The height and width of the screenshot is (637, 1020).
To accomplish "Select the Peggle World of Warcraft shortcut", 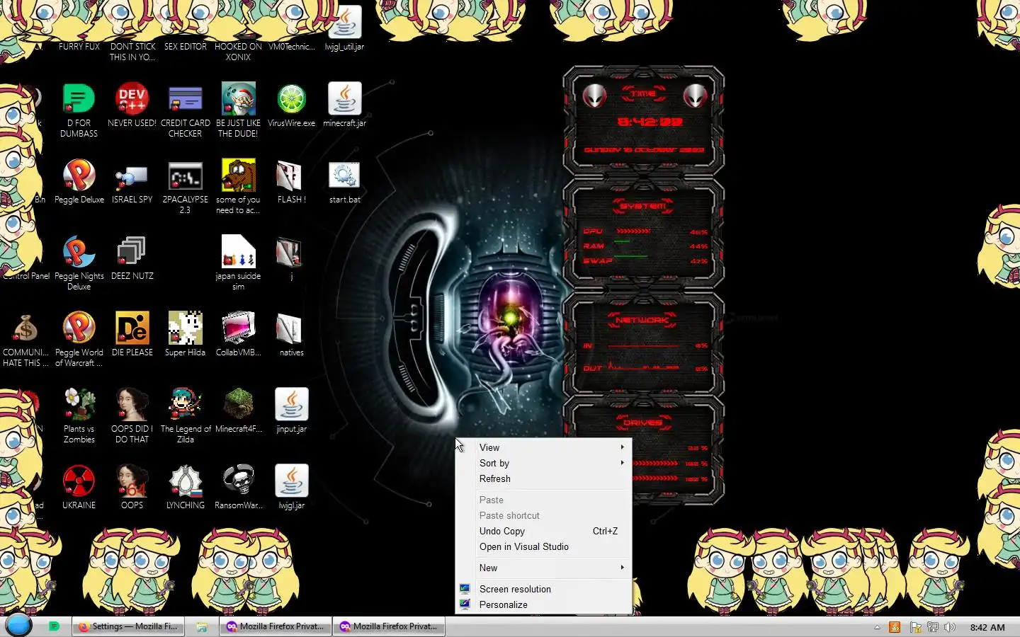I will pyautogui.click(x=79, y=328).
